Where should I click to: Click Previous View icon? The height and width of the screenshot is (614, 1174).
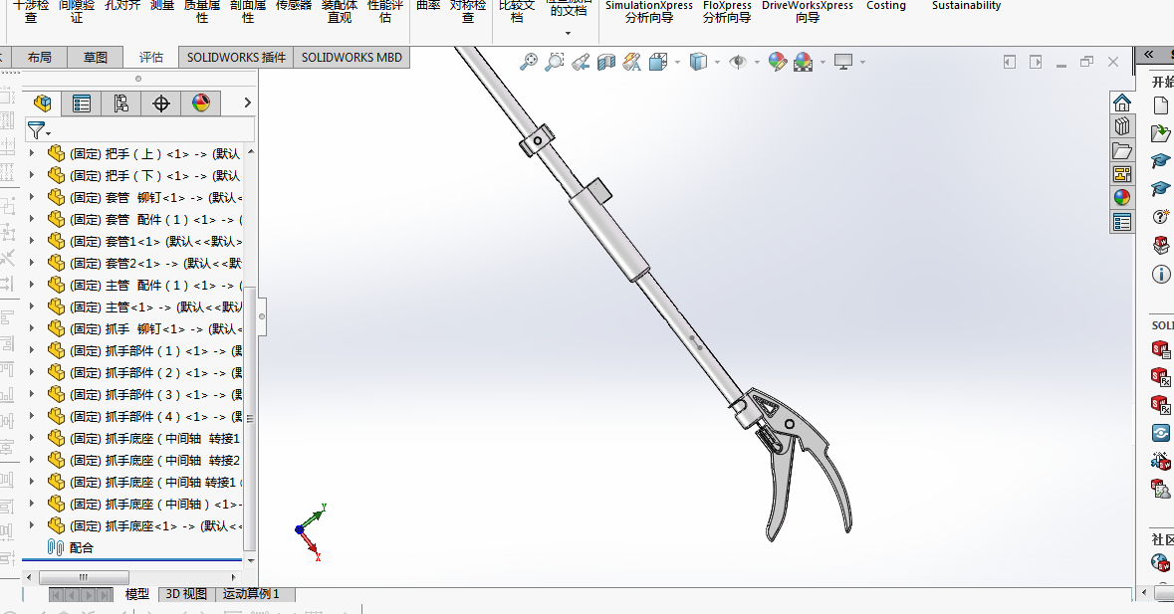(x=581, y=62)
